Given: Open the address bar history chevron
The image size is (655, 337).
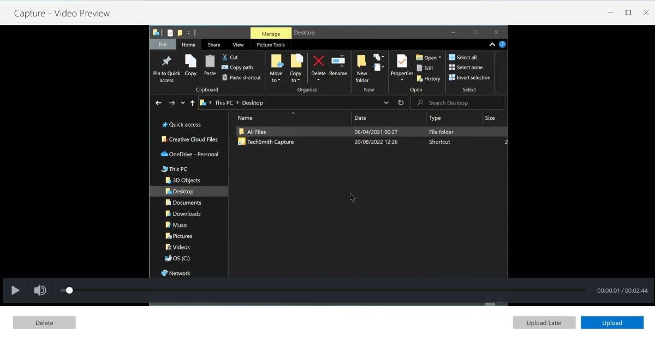Looking at the screenshot, I should 386,102.
